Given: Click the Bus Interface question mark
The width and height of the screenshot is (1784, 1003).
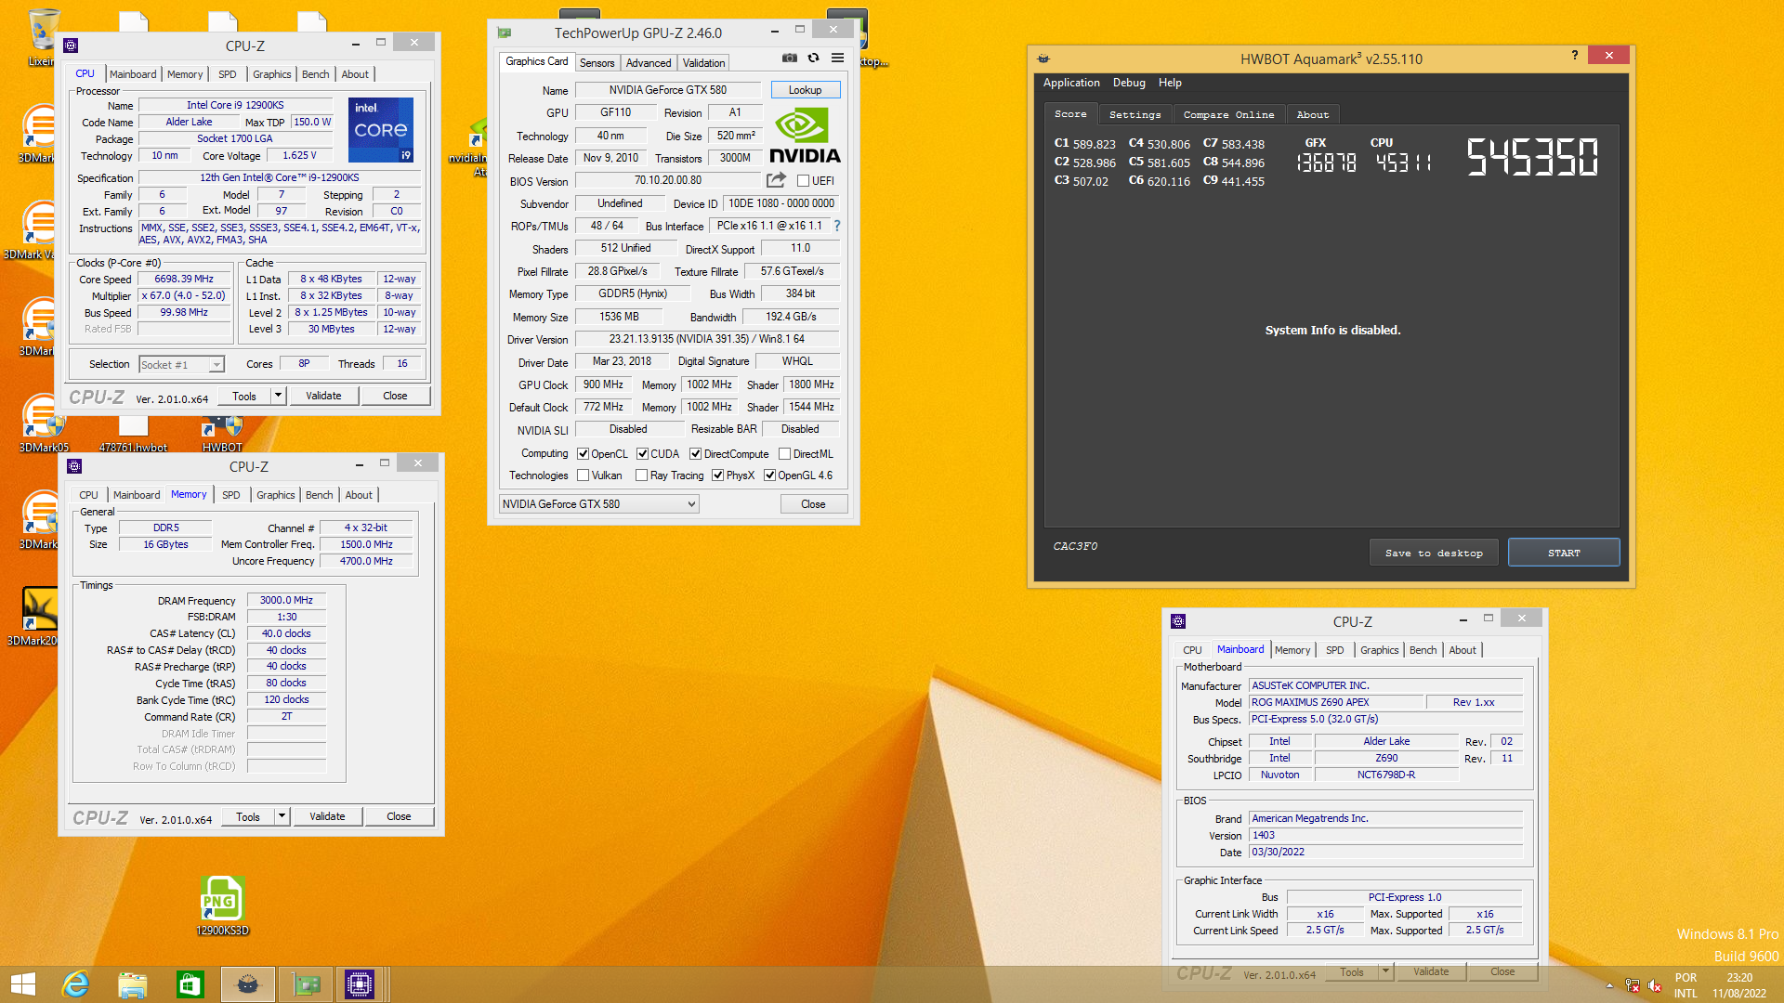Looking at the screenshot, I should point(836,226).
